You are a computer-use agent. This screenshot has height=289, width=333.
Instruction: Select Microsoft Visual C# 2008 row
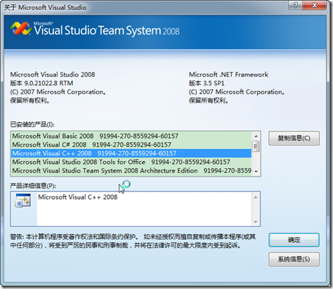[131, 145]
